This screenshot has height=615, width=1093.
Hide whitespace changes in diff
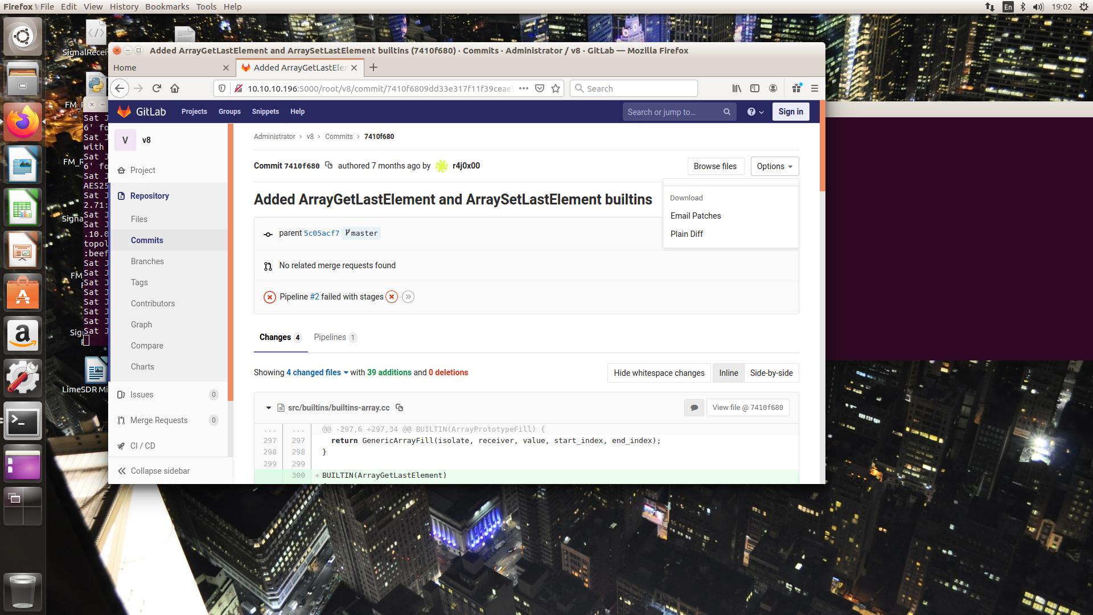(659, 373)
